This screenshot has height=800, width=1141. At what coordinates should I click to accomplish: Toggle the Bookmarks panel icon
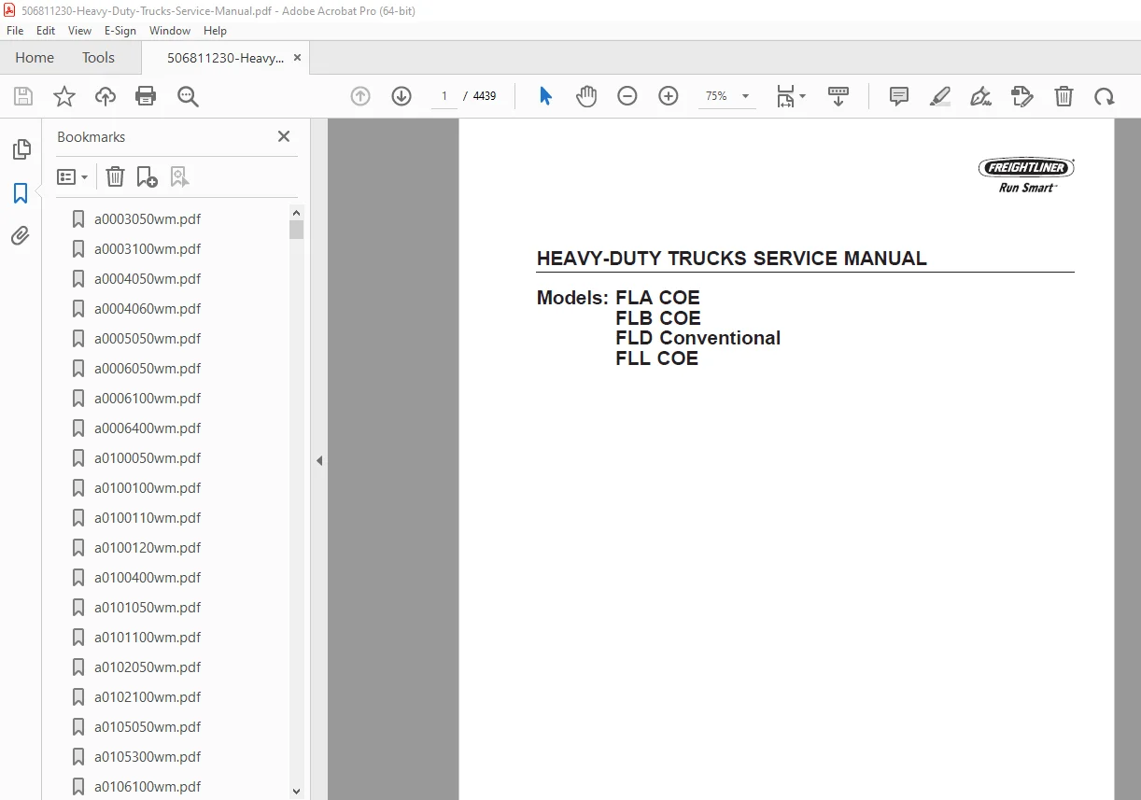point(21,193)
